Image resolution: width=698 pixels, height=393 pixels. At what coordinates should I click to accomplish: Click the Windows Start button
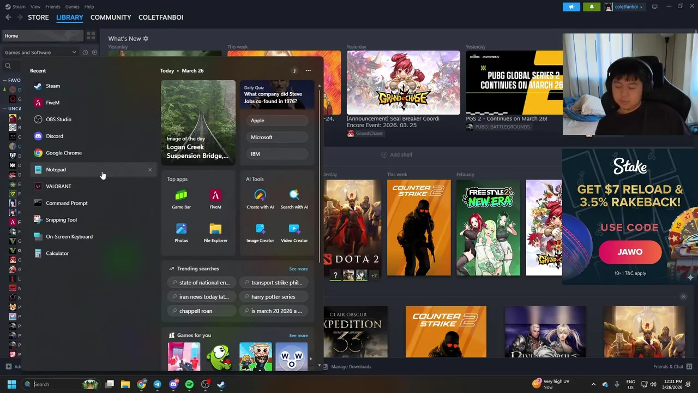pos(11,384)
